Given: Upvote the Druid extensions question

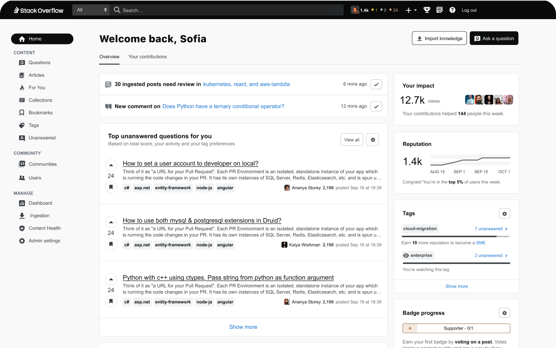Looking at the screenshot, I should [111, 222].
